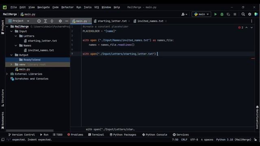Go to next highlighted error arrow
The width and height of the screenshot is (260, 146).
pos(251,28)
